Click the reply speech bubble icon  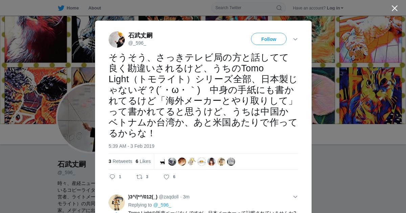[x=113, y=177]
